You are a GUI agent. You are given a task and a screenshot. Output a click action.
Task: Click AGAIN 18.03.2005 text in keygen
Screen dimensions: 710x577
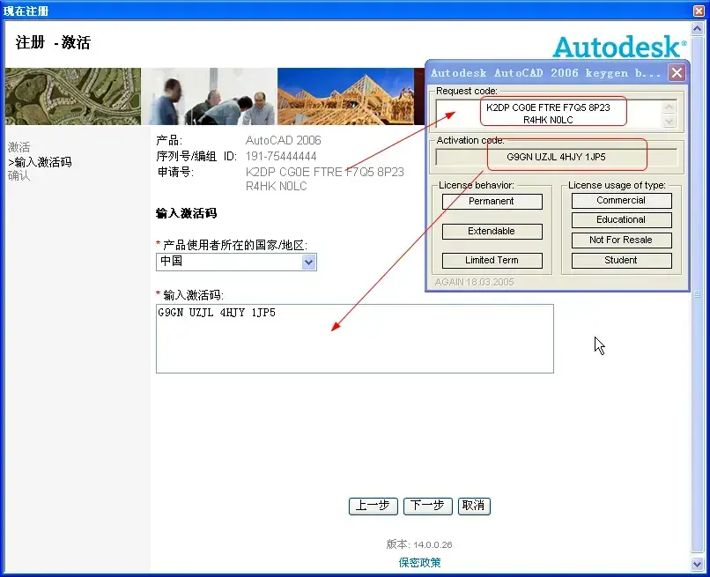[474, 282]
